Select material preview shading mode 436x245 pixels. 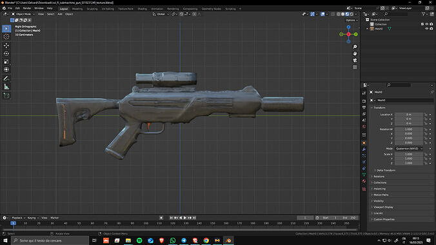pyautogui.click(x=347, y=14)
